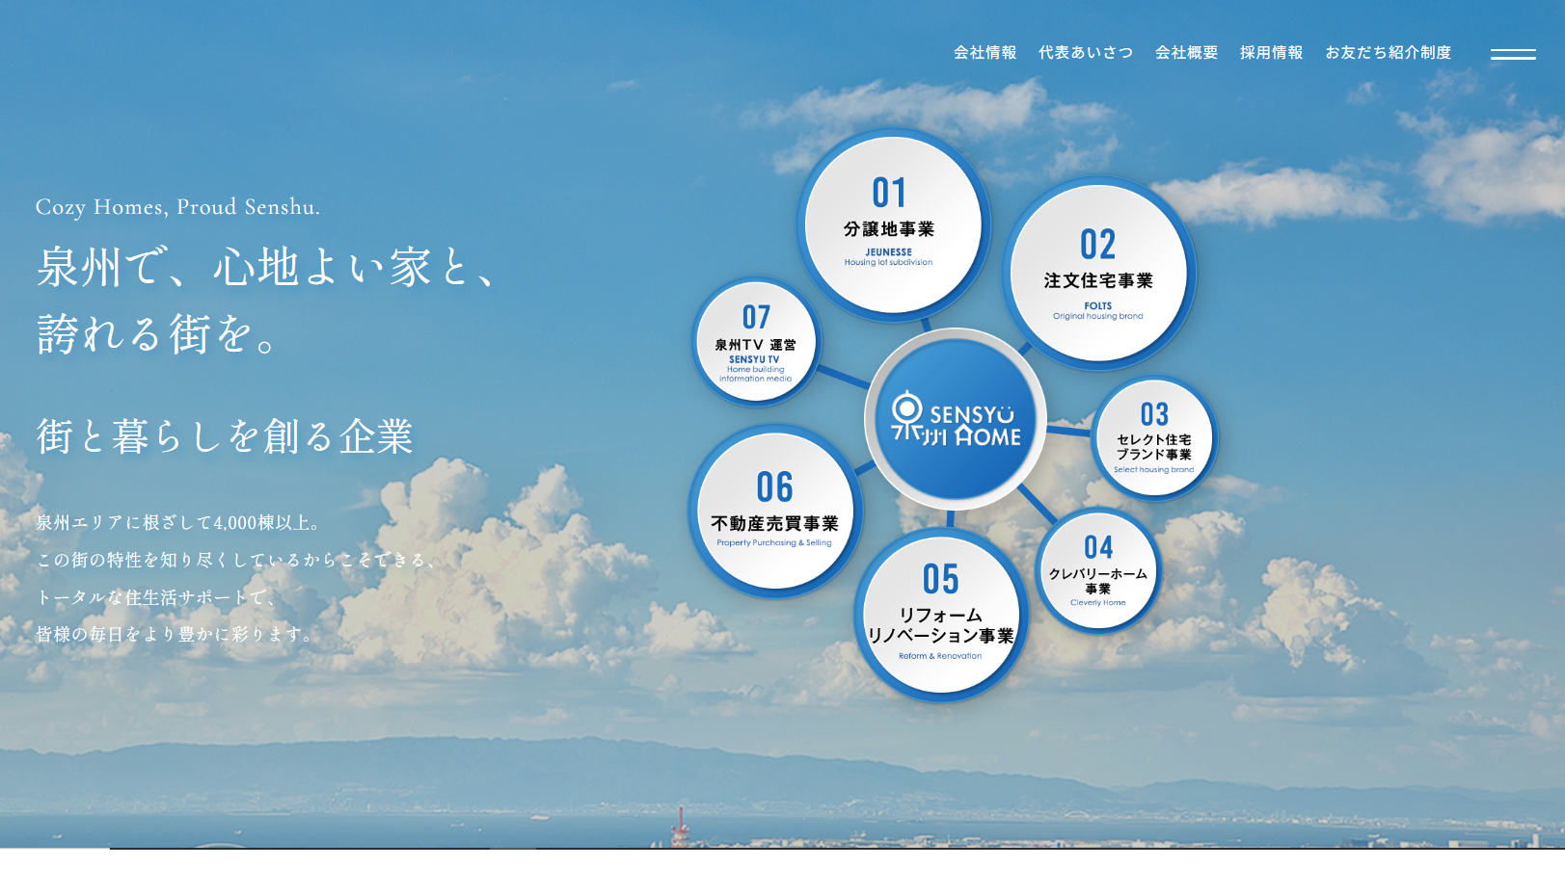Choose the 05 リフォーム リノベーション事業 circle

pos(941,614)
